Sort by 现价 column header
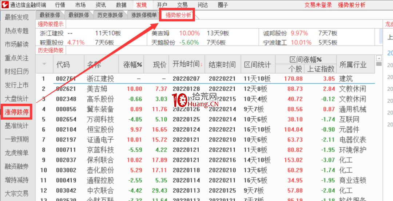The image size is (393, 201). pos(156,65)
